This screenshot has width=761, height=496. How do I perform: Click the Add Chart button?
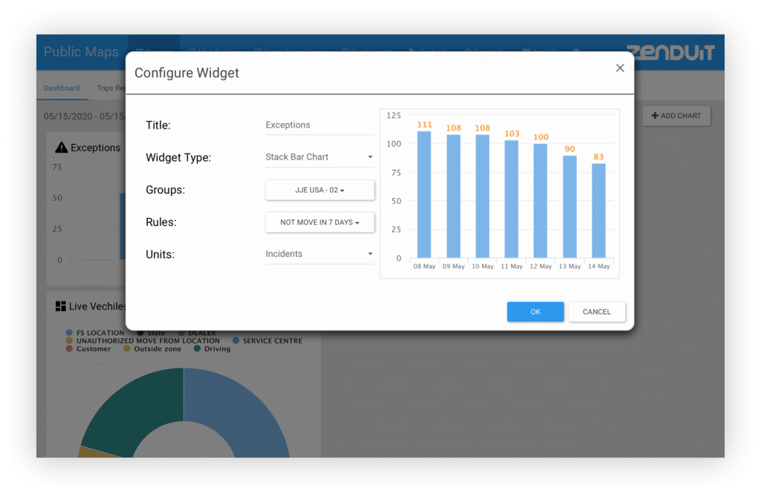676,116
